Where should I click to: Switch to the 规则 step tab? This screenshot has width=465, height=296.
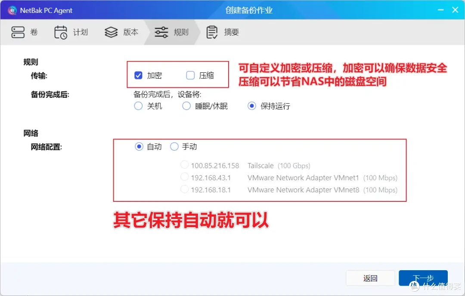click(172, 32)
